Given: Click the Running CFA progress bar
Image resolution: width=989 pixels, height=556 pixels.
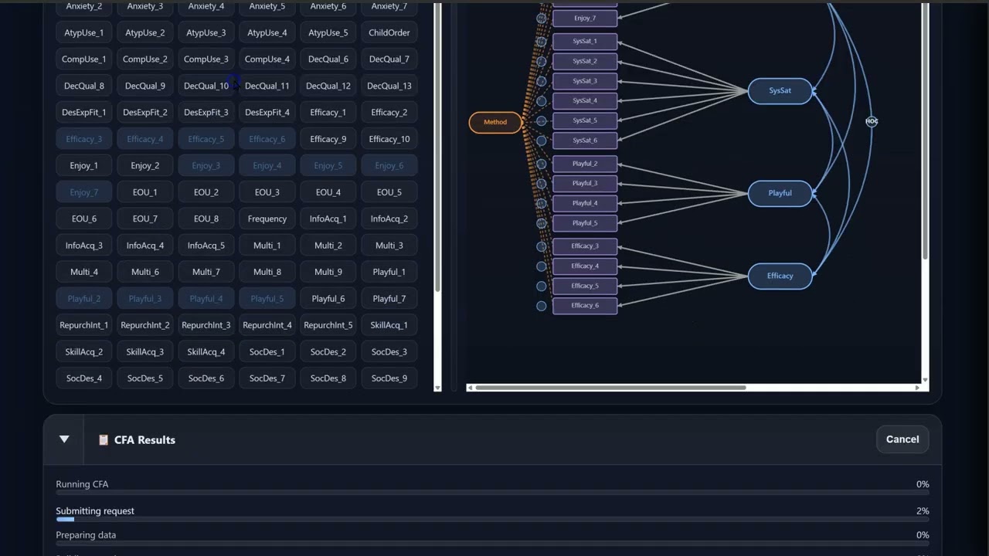Looking at the screenshot, I should tap(492, 492).
